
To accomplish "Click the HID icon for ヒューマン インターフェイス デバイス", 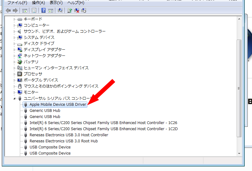I will tap(20, 68).
